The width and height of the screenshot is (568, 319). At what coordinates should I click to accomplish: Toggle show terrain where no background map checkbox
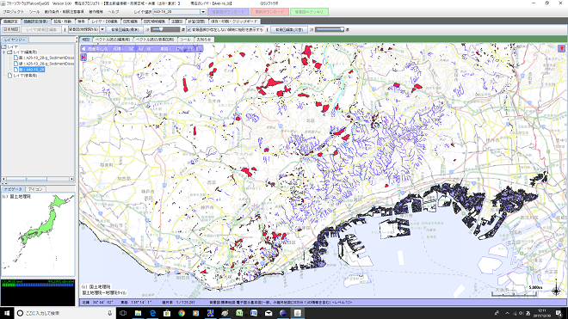tap(189, 30)
